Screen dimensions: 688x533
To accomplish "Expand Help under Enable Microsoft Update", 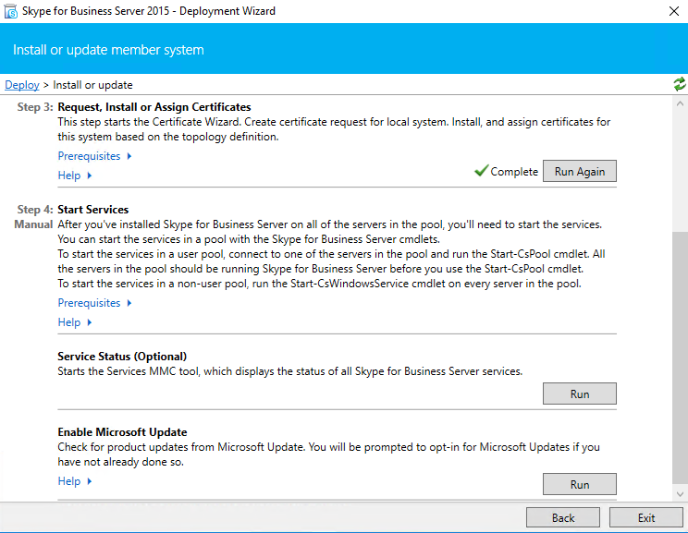I will click(75, 481).
